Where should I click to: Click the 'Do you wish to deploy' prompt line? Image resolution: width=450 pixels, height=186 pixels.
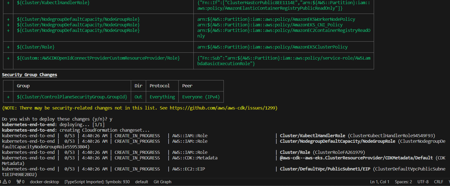(57, 119)
